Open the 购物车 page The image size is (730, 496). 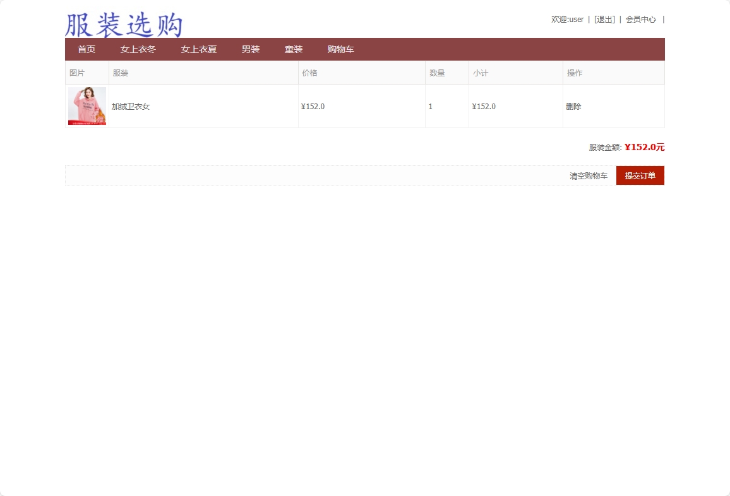[340, 49]
